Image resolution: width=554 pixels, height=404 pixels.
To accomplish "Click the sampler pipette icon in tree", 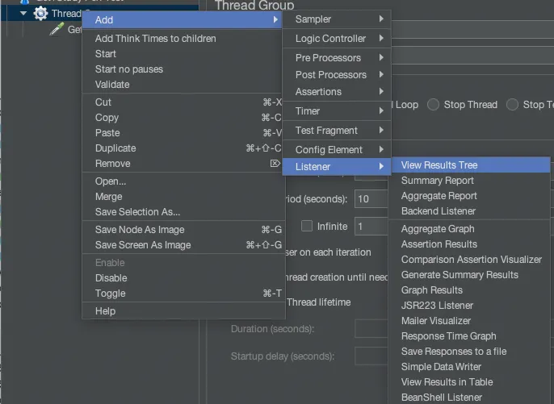I will (x=57, y=29).
